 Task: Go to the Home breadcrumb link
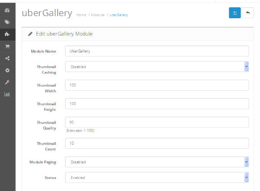pyautogui.click(x=81, y=15)
